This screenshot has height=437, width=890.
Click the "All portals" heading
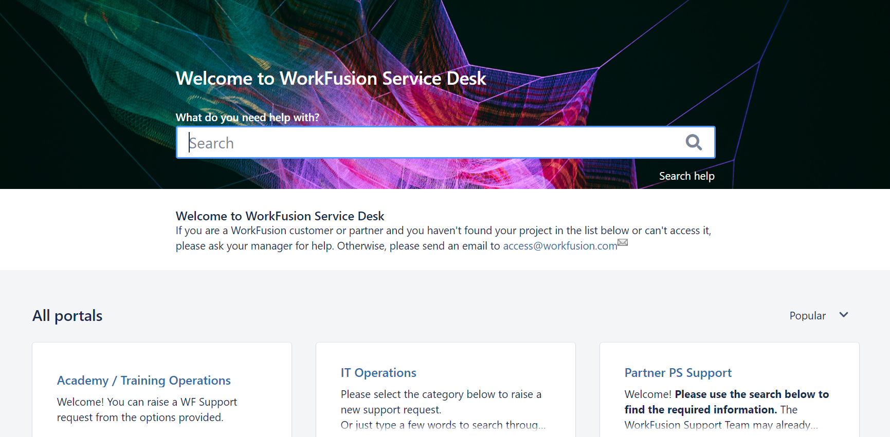tap(67, 316)
